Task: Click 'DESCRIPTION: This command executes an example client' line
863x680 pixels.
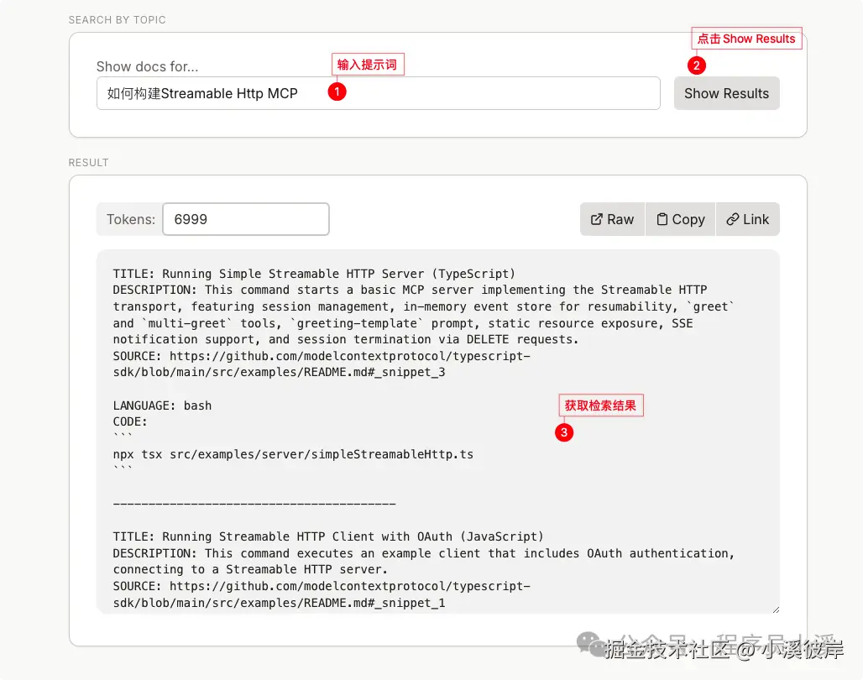Action: coord(424,552)
